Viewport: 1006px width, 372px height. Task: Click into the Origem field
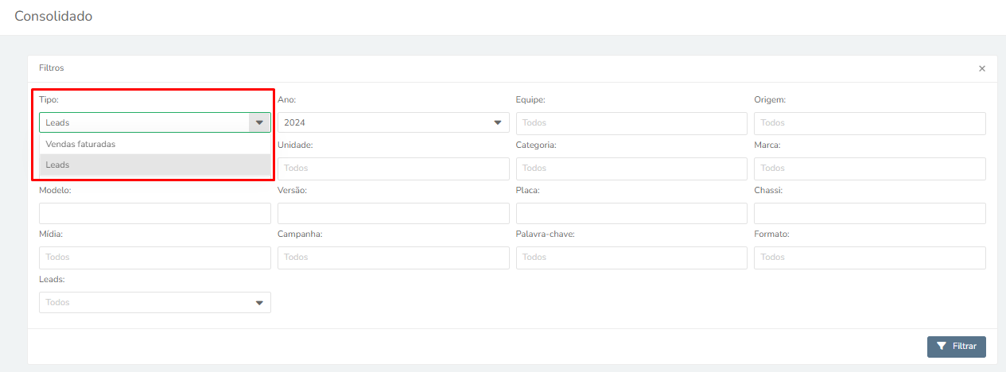click(x=870, y=123)
